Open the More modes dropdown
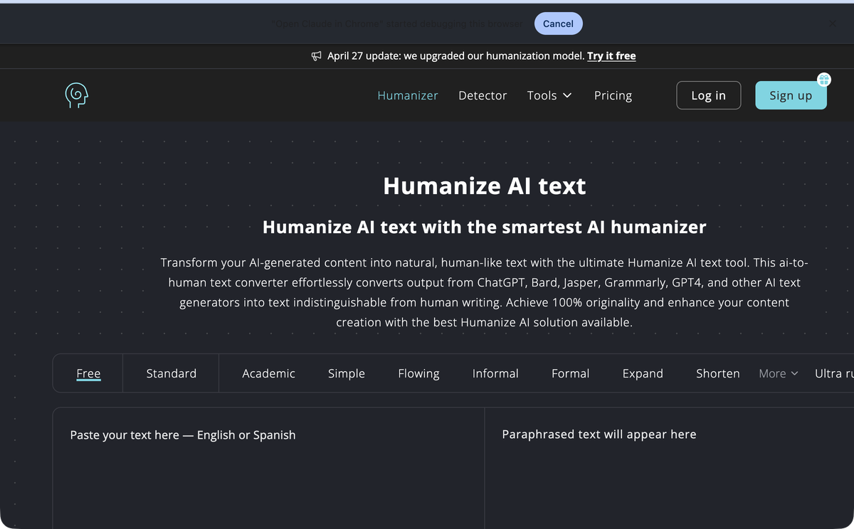 [x=779, y=373]
